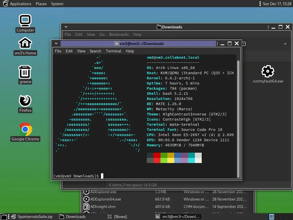Image resolution: width=293 pixels, height=220 pixels.
Task: Click ADExplorer.exe file name
Action: pyautogui.click(x=103, y=192)
